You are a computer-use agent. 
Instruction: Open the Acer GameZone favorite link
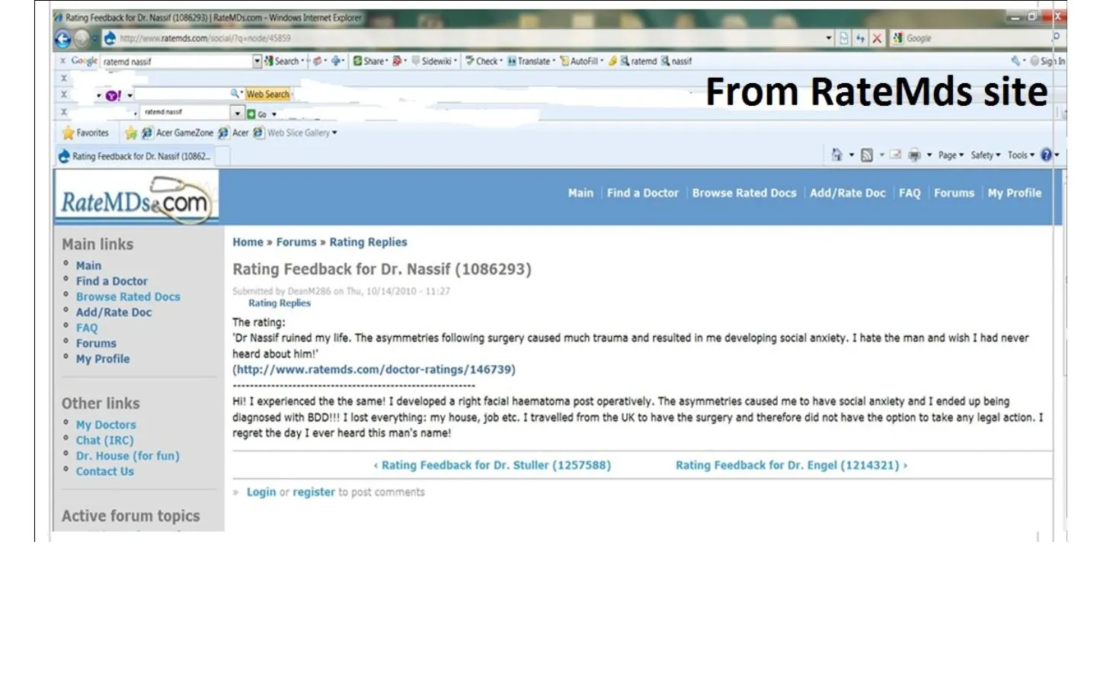point(178,133)
